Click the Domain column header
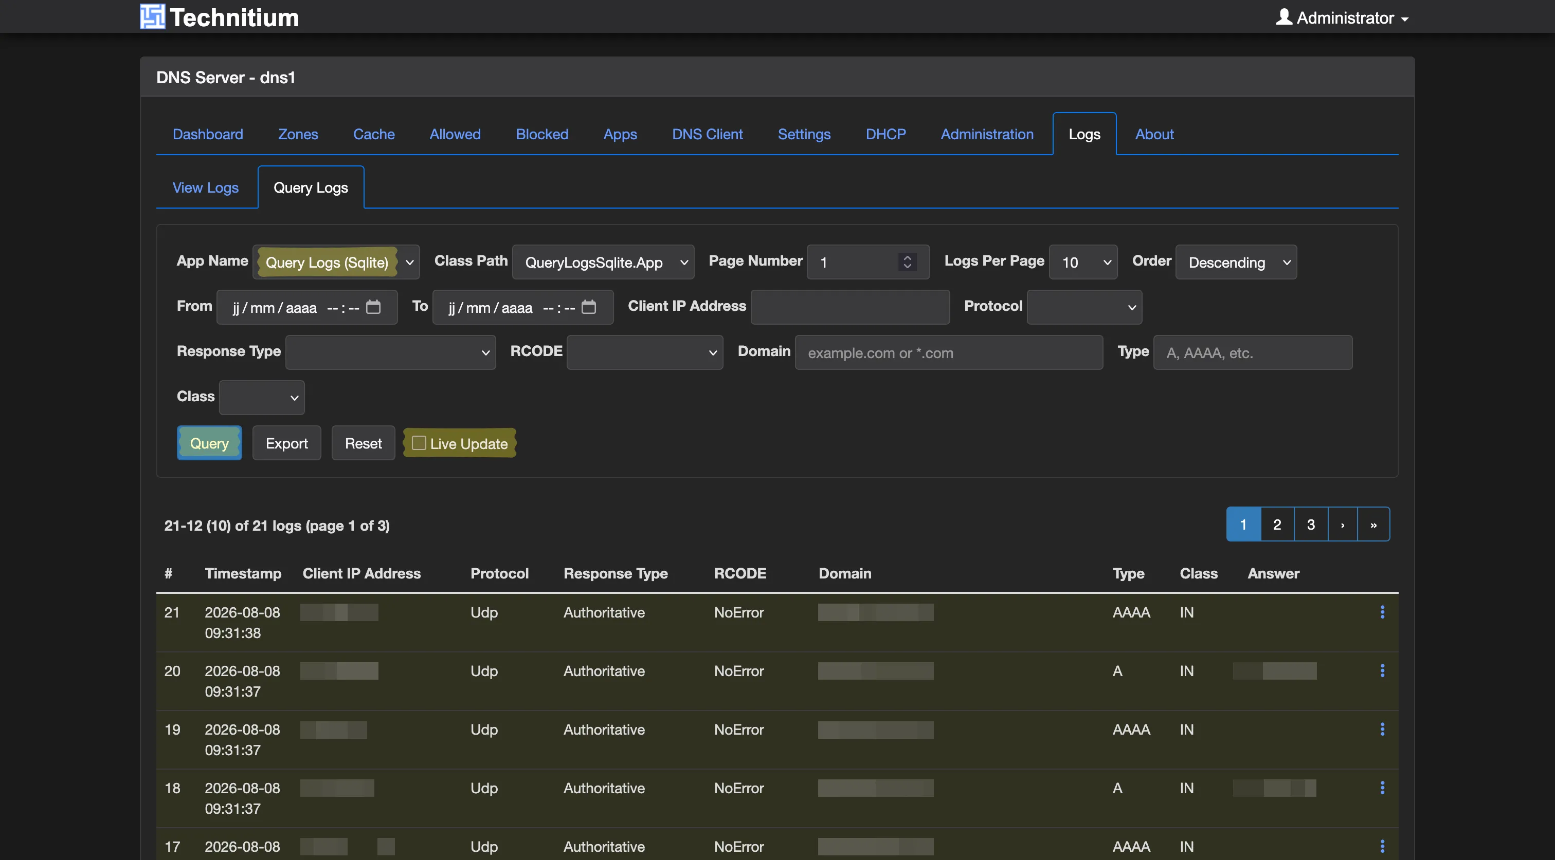The height and width of the screenshot is (860, 1555). tap(844, 573)
